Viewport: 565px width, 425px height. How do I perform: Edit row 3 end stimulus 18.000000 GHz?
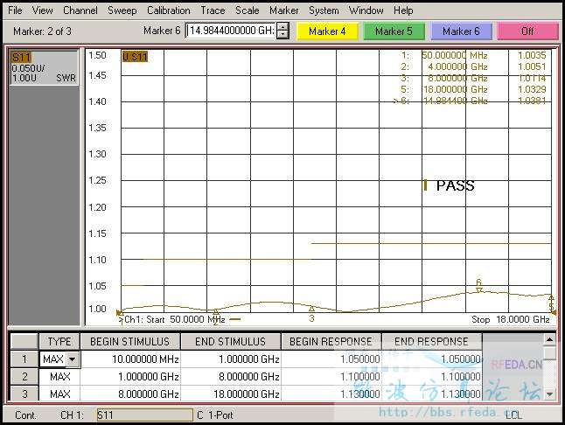(x=231, y=394)
